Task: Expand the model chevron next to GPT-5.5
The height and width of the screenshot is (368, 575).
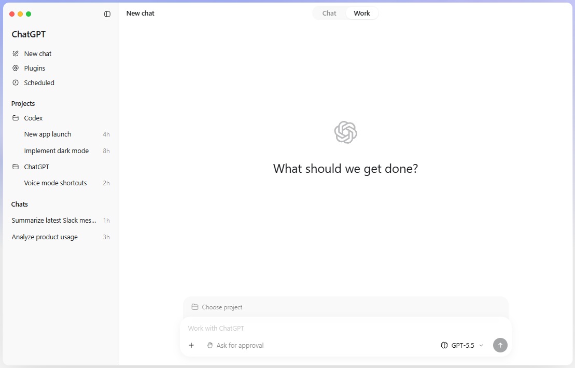Action: (481, 346)
